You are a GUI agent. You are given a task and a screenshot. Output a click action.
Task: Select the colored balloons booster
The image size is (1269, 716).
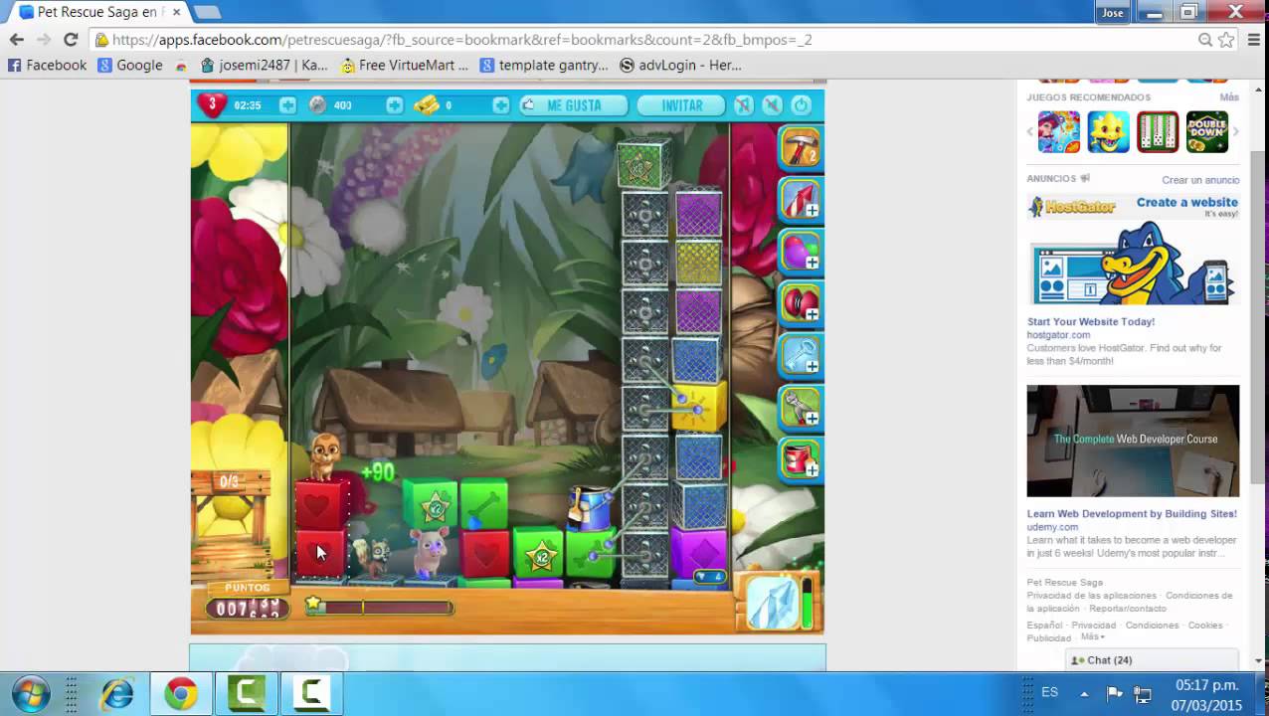(x=800, y=250)
